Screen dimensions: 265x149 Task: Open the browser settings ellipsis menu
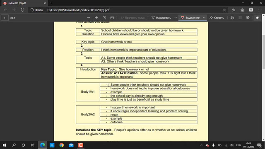[260, 10]
